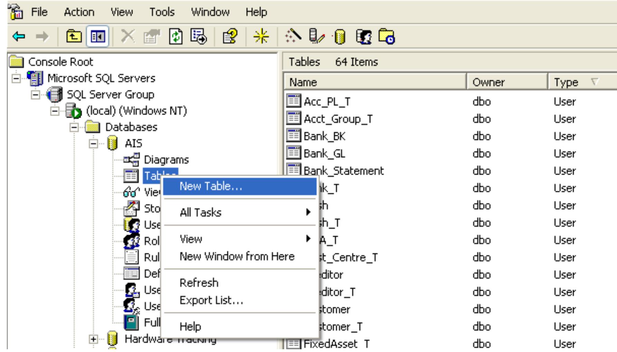Open the File menu

(39, 12)
